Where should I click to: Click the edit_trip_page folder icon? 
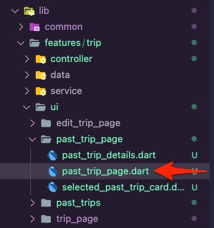(46, 123)
